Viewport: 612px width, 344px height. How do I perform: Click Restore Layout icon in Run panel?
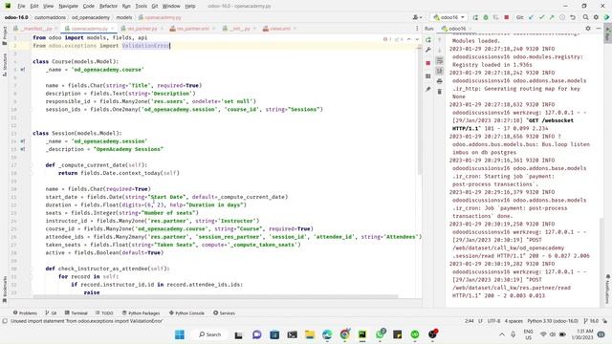(428, 76)
